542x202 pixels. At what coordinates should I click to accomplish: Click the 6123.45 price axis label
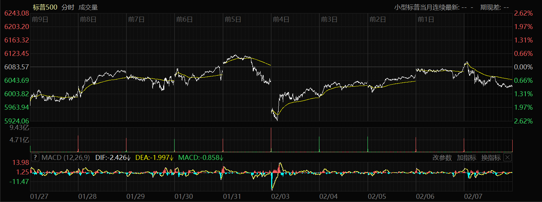16,53
